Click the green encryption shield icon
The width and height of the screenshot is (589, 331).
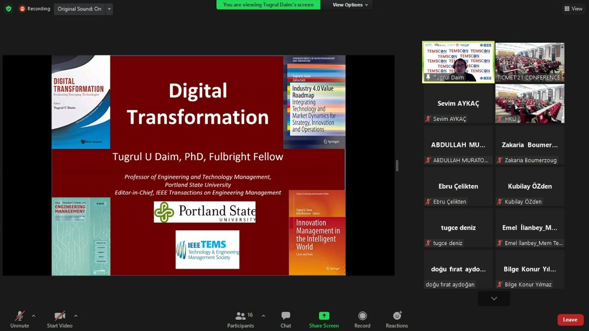point(8,9)
